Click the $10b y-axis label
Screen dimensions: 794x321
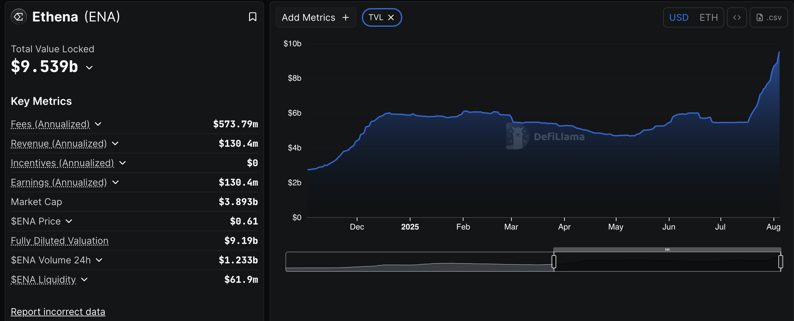click(292, 44)
